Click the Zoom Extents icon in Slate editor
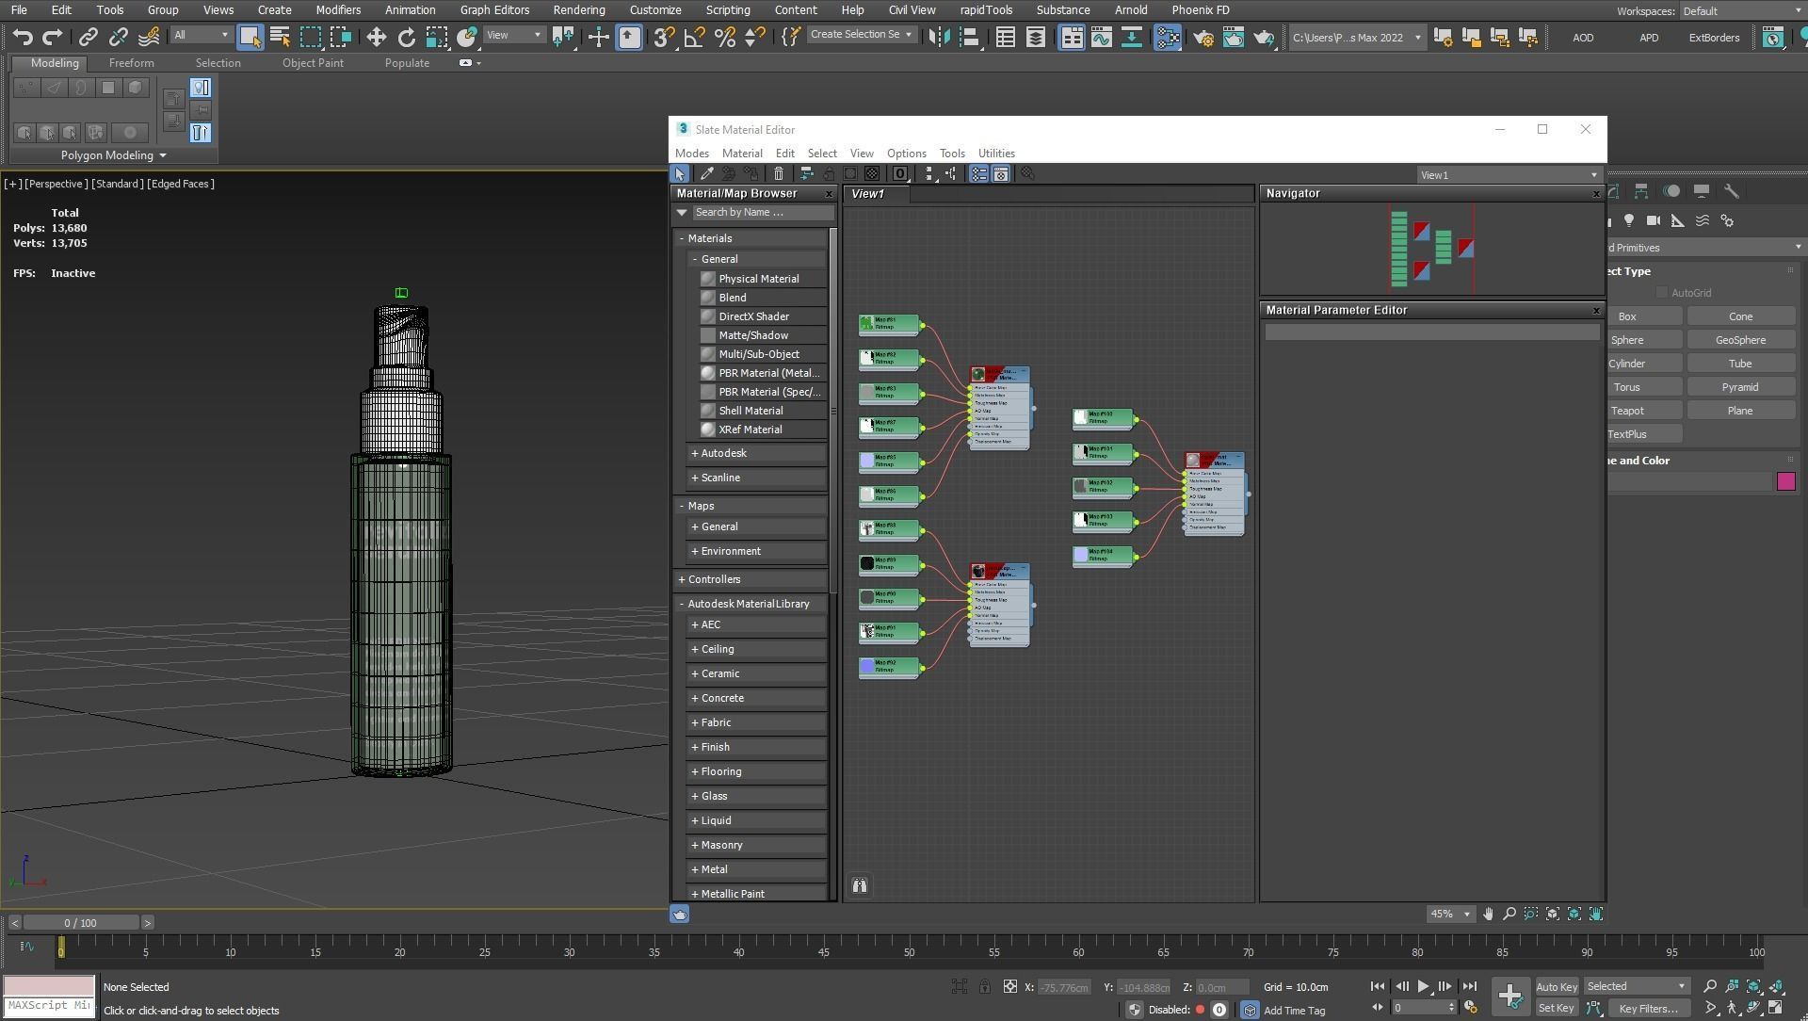Image resolution: width=1808 pixels, height=1021 pixels. [1553, 915]
